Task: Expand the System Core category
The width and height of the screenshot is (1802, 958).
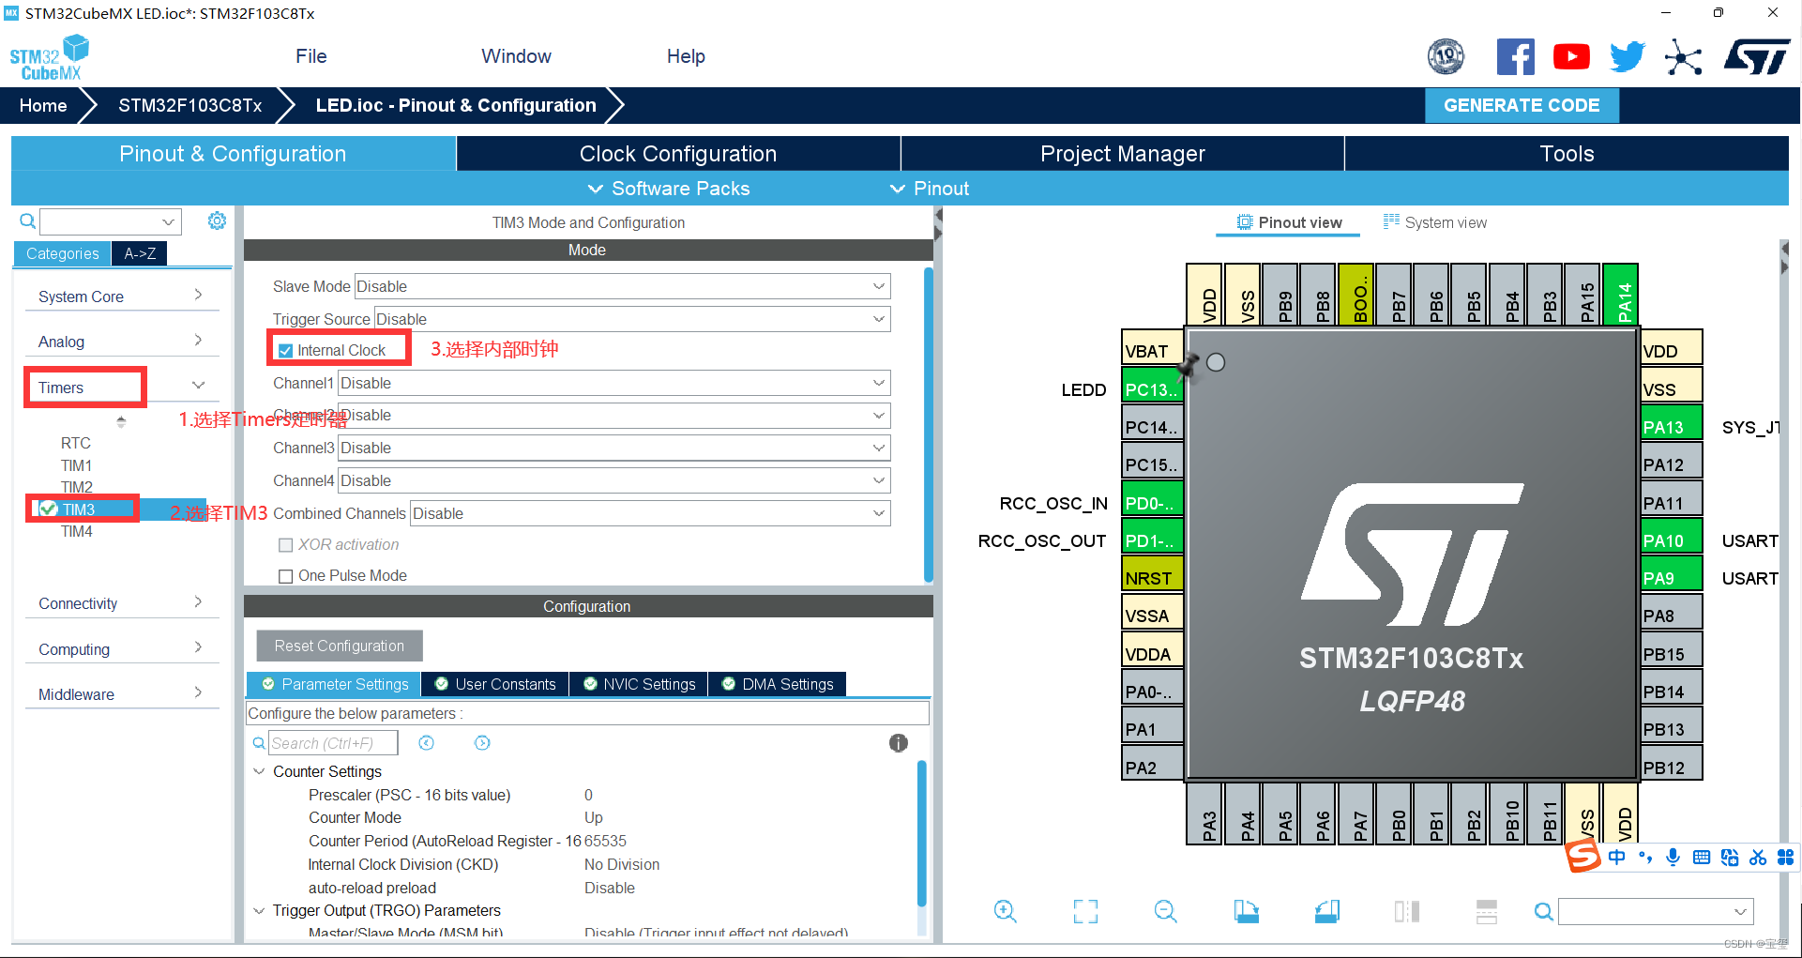Action: click(x=122, y=297)
